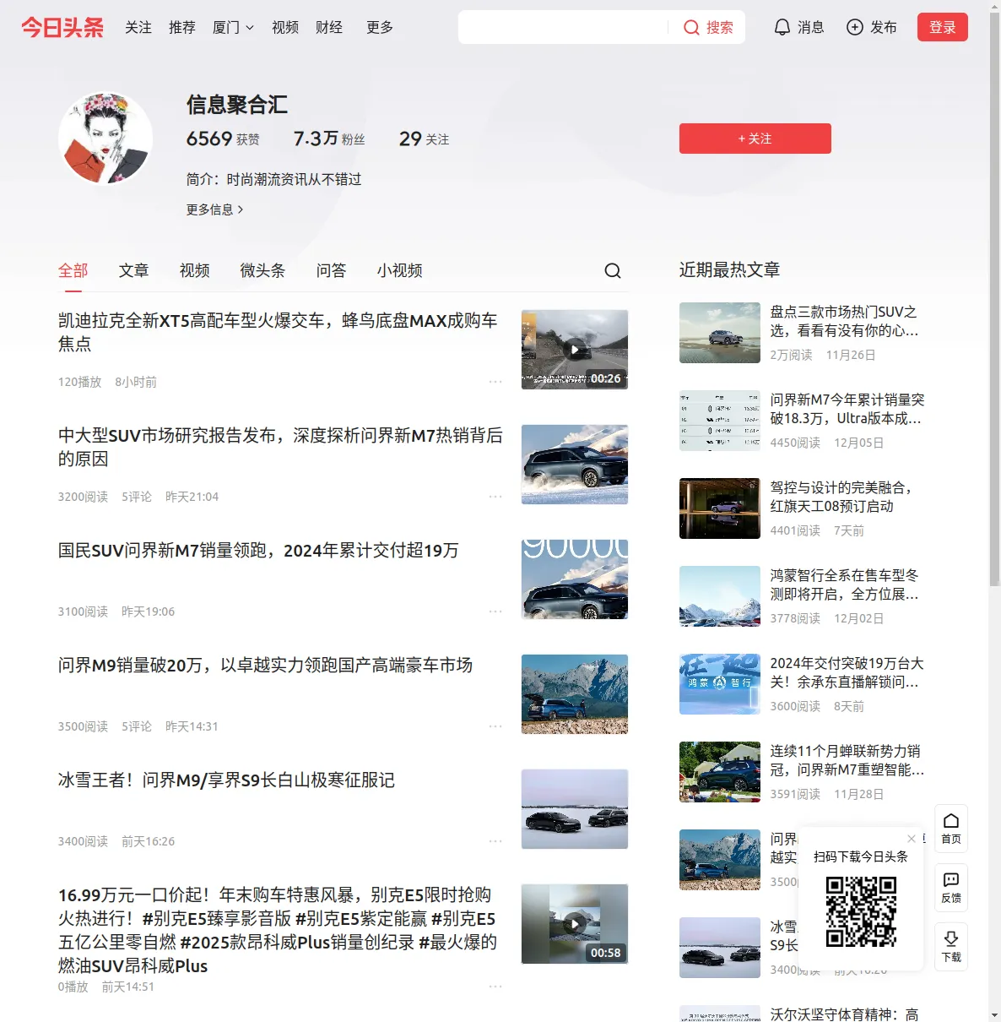Open hot article 问界新M7今年累计销量突破18.3万
Image resolution: width=1001 pixels, height=1022 pixels.
tap(847, 409)
